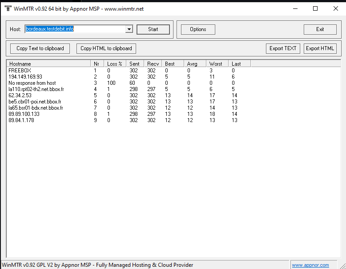
Task: Open the Options dialog
Action: point(198,29)
